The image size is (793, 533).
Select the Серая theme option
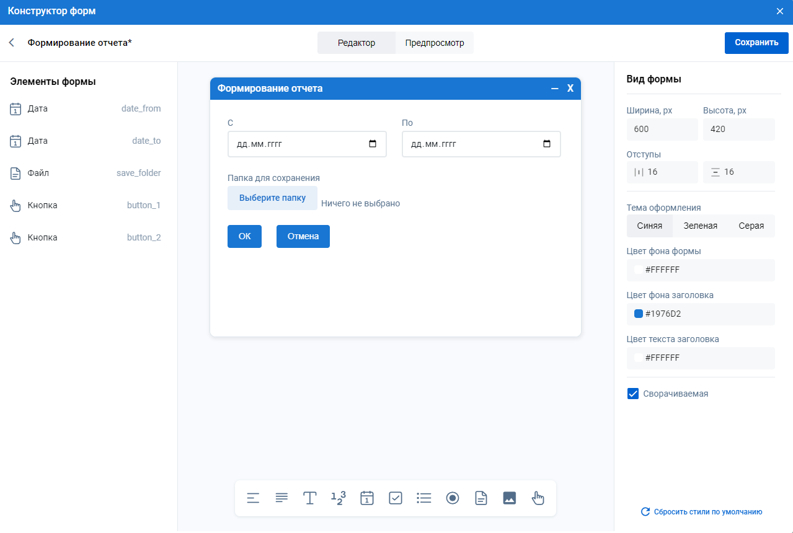(751, 226)
